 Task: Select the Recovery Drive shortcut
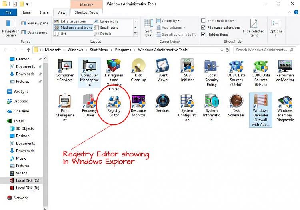click(x=89, y=106)
